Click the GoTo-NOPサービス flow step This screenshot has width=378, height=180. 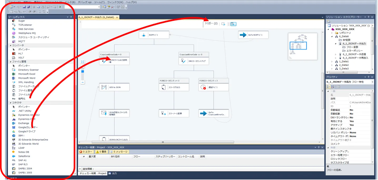[253, 35]
